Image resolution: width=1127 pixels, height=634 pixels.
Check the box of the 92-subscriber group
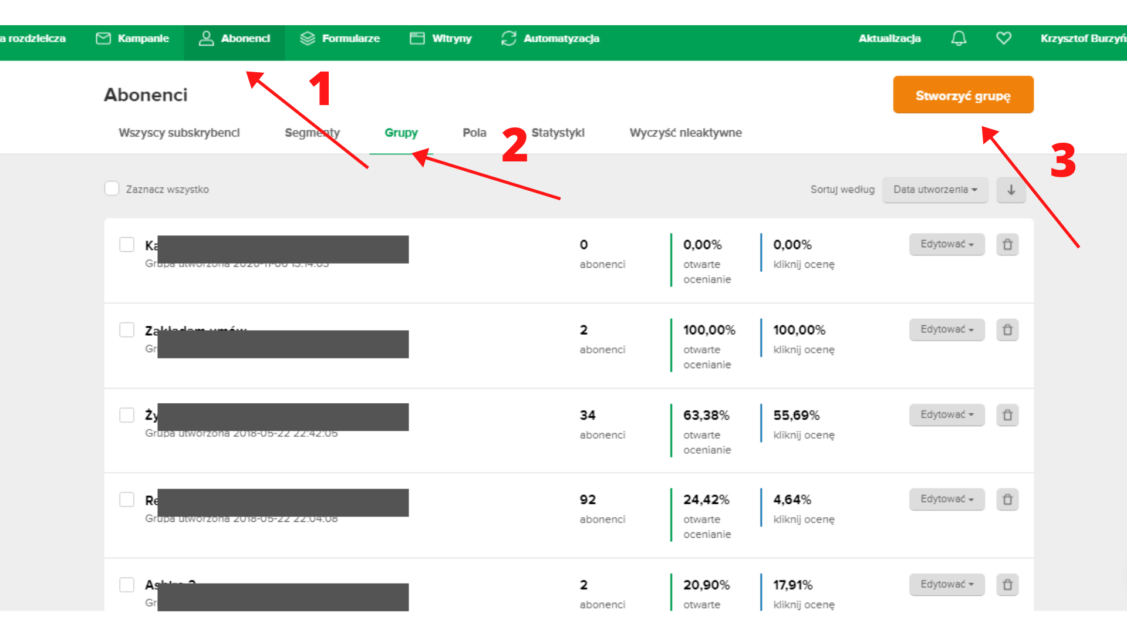pyautogui.click(x=127, y=500)
